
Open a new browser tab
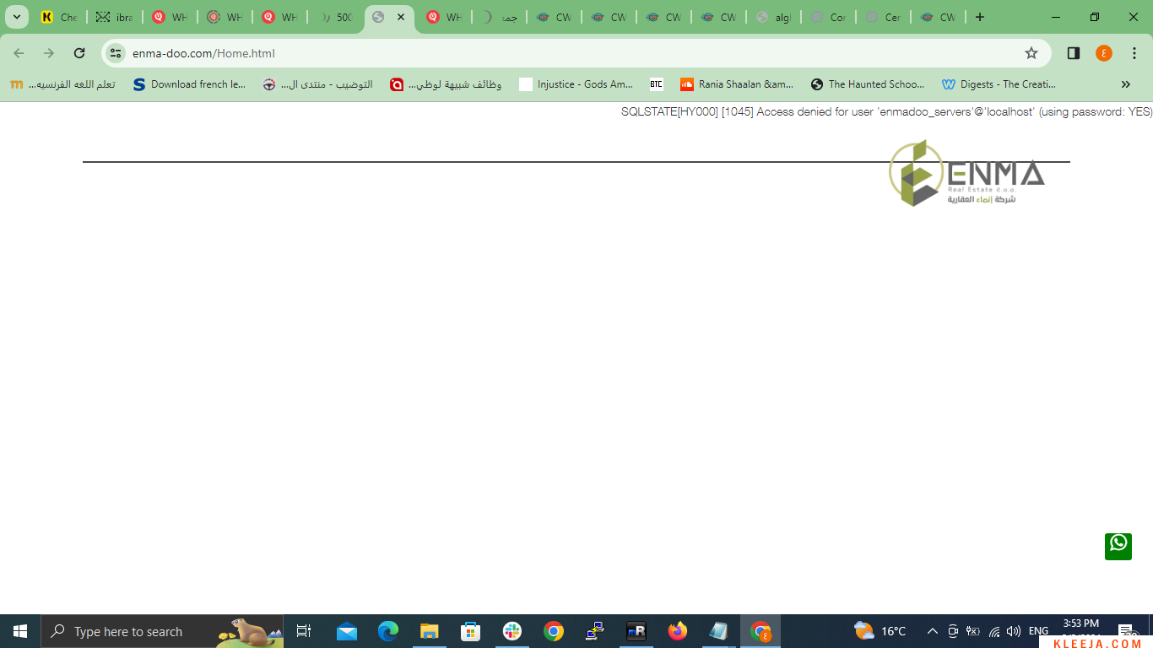click(x=979, y=17)
